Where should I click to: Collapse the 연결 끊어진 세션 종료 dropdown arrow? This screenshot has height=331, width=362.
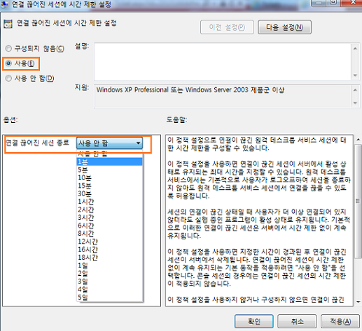tap(138, 143)
